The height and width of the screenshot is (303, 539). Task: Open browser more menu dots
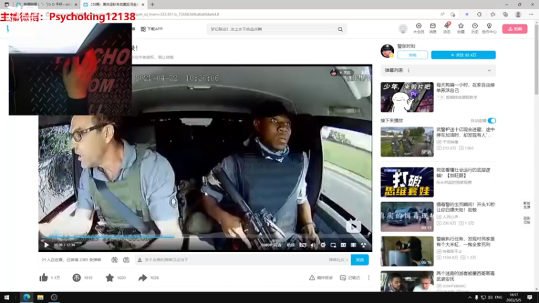pos(531,14)
